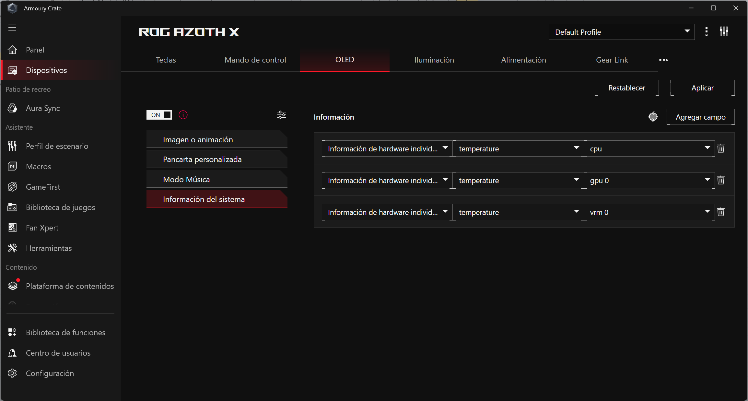Open the hardware info type dropdown in vrm 0 row
The height and width of the screenshot is (401, 748).
[387, 212]
